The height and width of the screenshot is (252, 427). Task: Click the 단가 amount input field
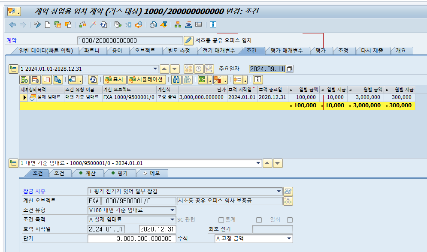(132, 238)
